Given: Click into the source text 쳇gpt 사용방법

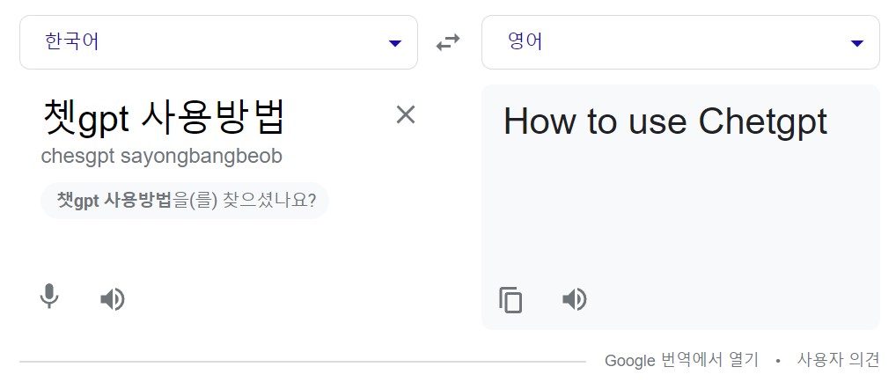Looking at the screenshot, I should point(164,118).
